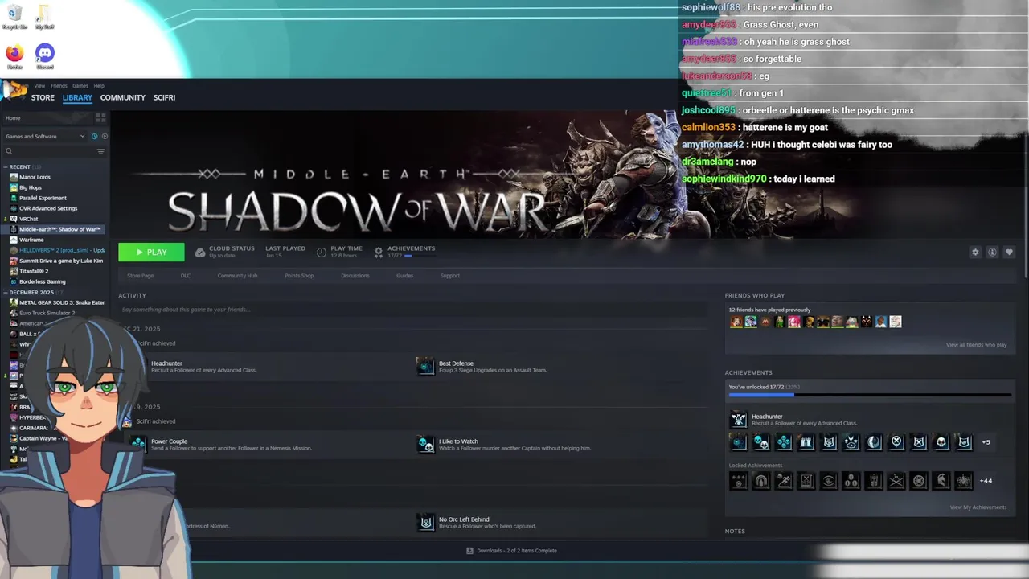This screenshot has height=579, width=1029.
Task: Click the first locked achievement icon
Action: coord(738,481)
